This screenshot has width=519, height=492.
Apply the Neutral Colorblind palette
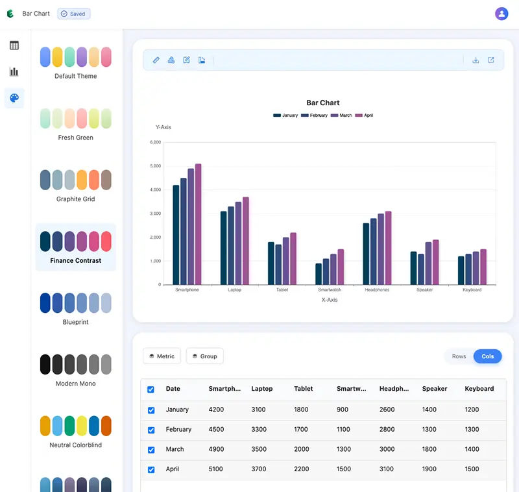pyautogui.click(x=76, y=432)
